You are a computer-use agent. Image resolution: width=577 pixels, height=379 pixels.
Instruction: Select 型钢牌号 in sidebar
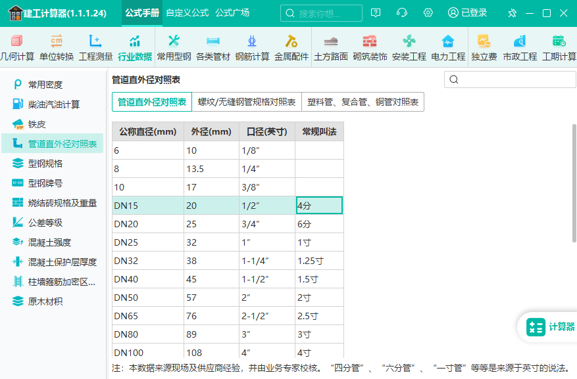pos(53,183)
